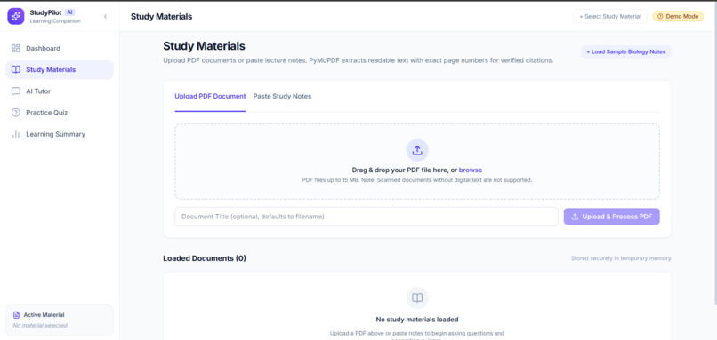
Task: Click the Learning Summary bar chart icon
Action: pos(15,134)
